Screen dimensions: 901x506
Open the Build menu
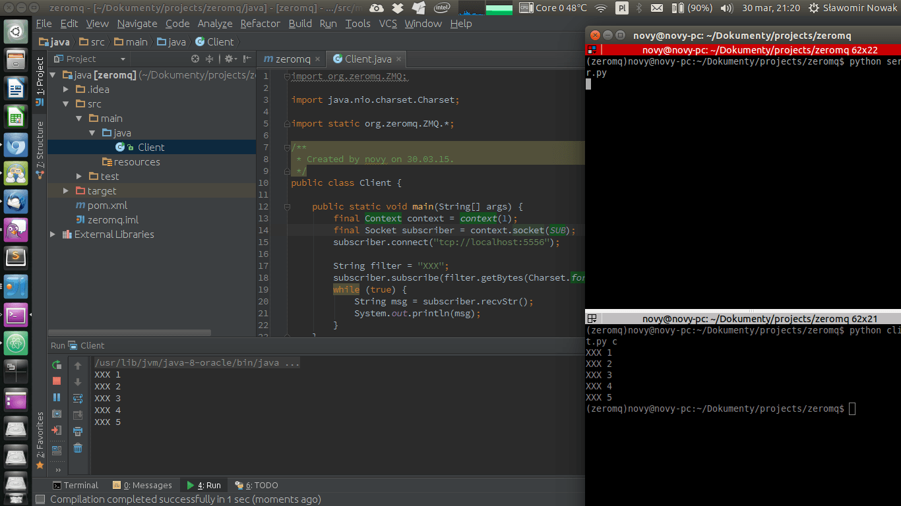tap(300, 24)
